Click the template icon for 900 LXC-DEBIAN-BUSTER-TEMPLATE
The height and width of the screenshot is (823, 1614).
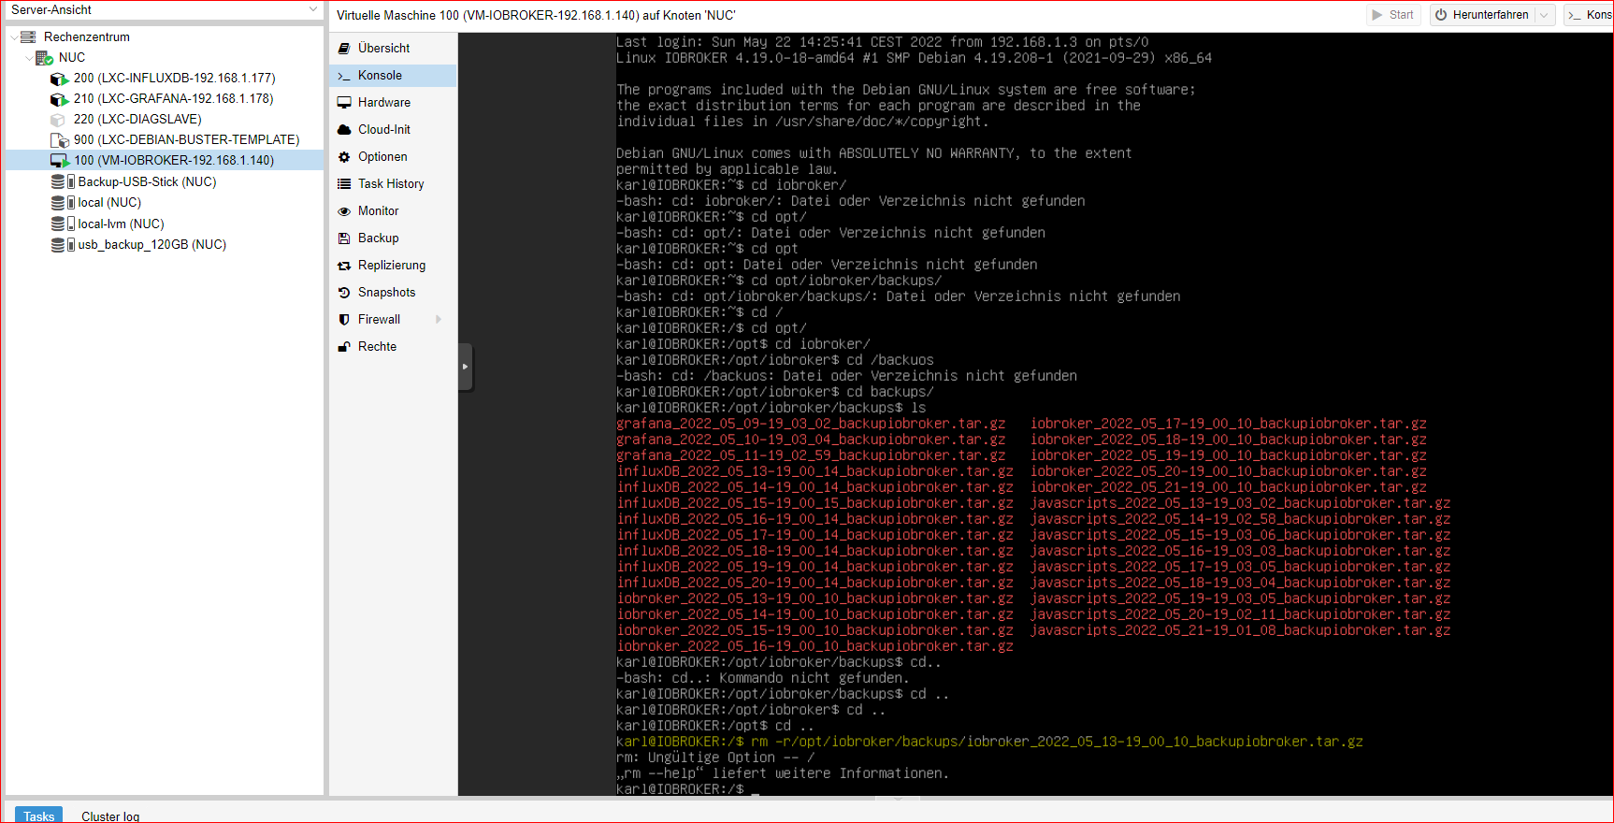[59, 140]
